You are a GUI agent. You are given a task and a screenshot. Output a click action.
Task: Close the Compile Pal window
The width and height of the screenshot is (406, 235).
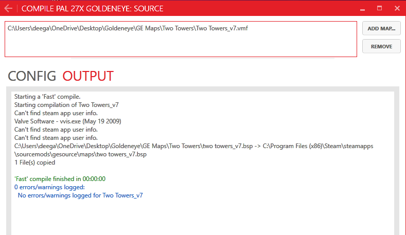(397, 8)
